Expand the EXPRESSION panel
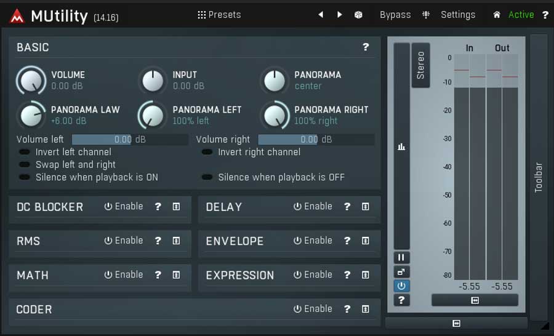The height and width of the screenshot is (336, 554). (x=366, y=275)
